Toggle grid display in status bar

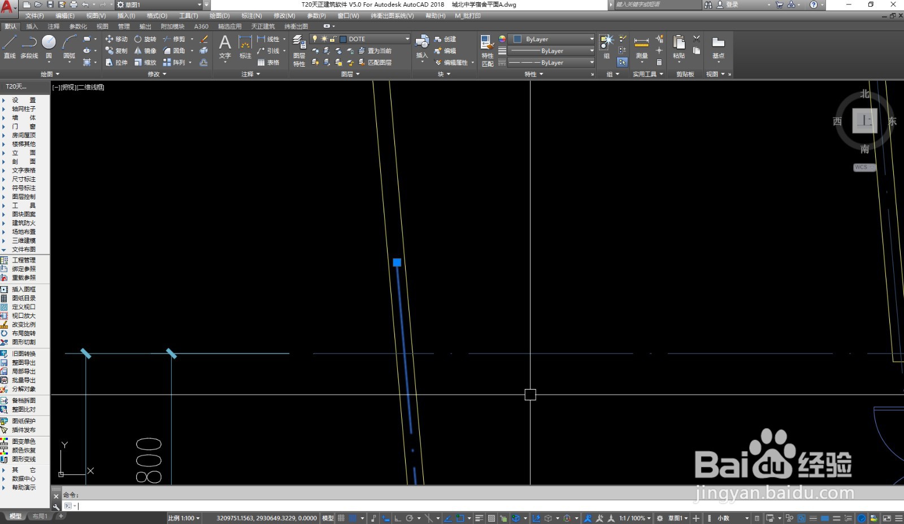[x=341, y=518]
